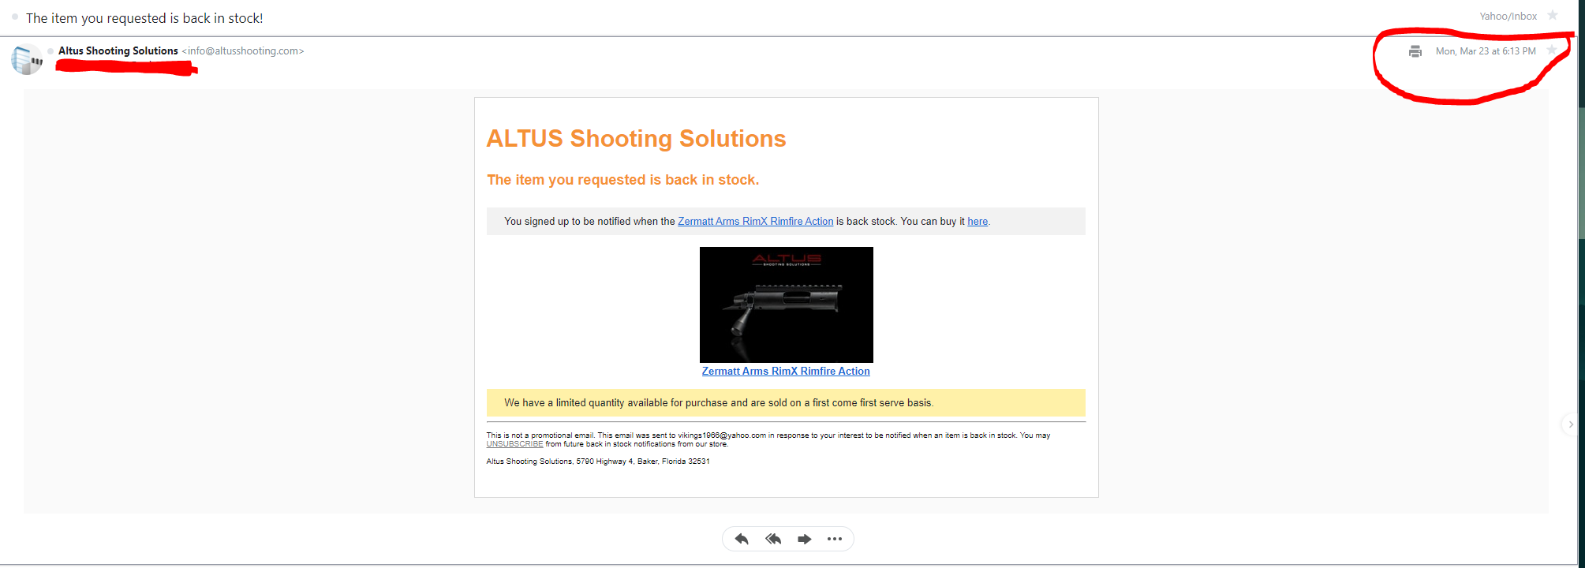Print this email using the printer icon
The image size is (1585, 568).
(x=1415, y=51)
